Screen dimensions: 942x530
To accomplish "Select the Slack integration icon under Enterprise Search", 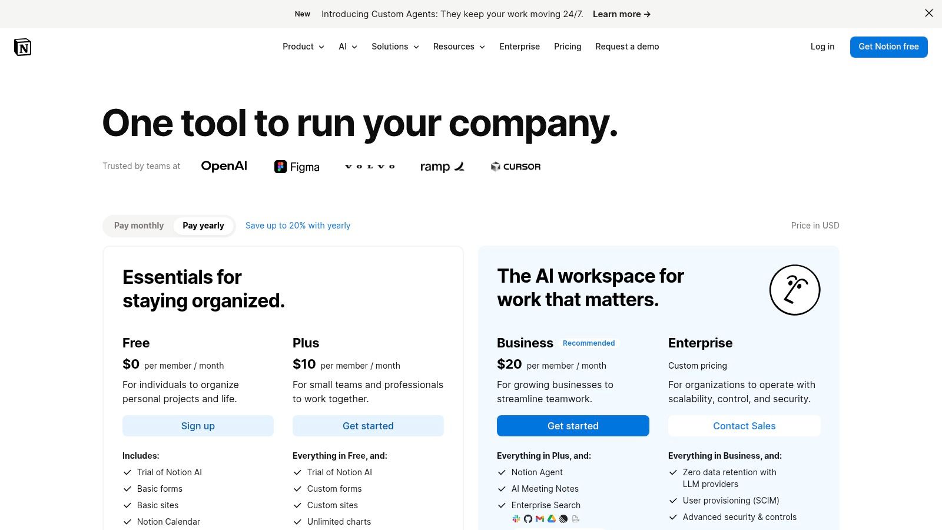I will click(516, 519).
